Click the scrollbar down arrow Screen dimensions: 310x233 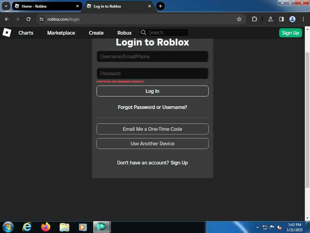click(307, 218)
